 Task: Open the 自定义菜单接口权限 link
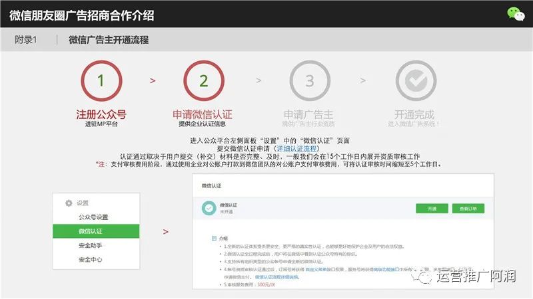point(323,270)
